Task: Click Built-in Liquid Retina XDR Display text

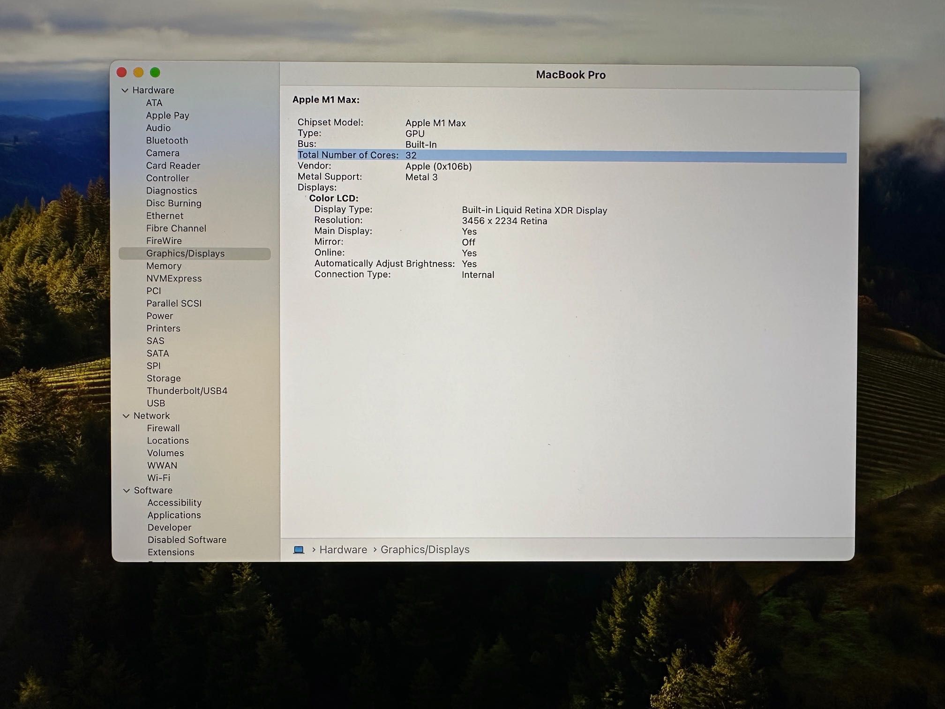Action: pyautogui.click(x=534, y=211)
